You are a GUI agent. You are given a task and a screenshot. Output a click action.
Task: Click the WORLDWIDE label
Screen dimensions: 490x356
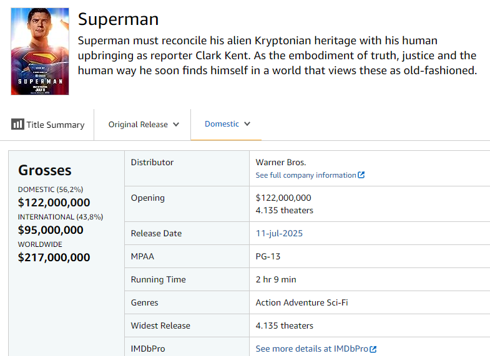(40, 244)
